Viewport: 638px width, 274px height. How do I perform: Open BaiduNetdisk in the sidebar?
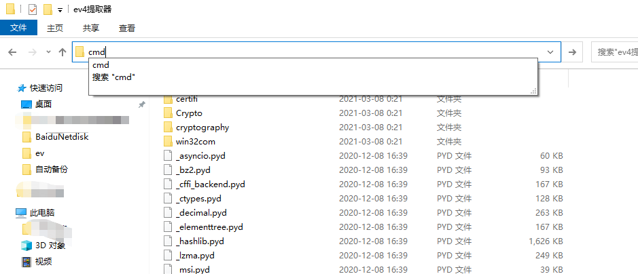click(x=62, y=137)
